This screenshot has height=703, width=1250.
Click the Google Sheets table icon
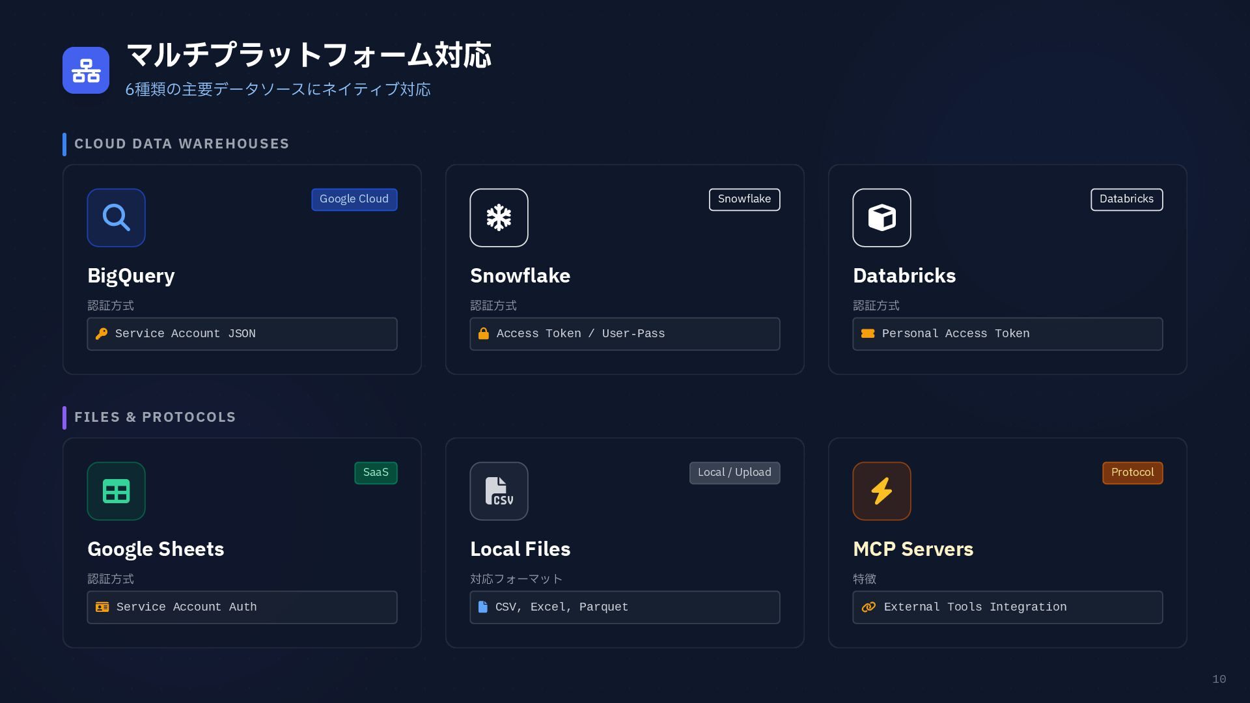point(116,491)
